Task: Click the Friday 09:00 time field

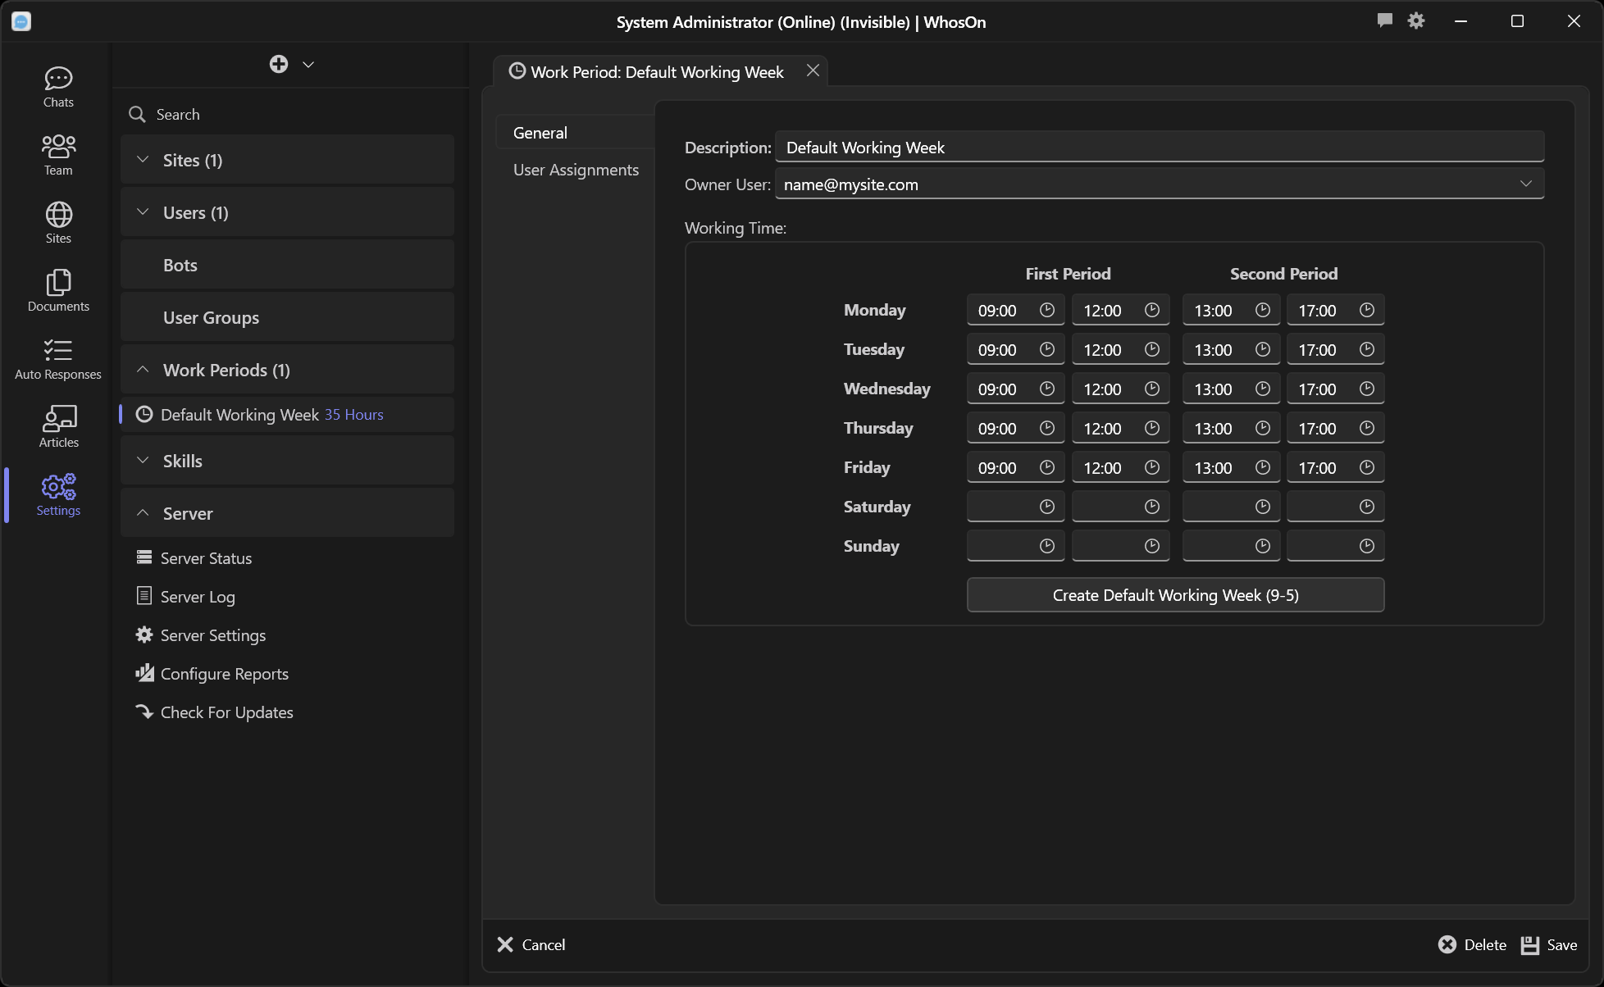Action: point(1016,467)
